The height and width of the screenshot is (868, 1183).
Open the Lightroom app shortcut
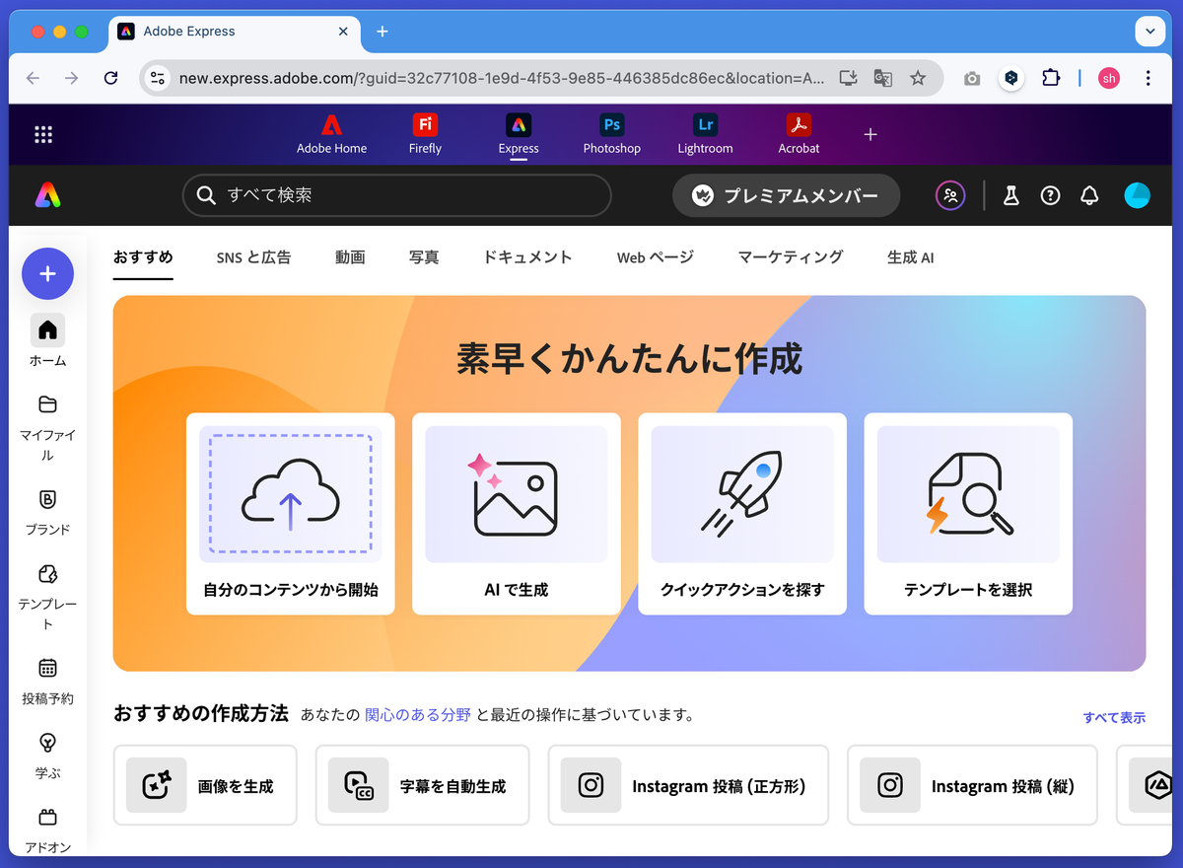(705, 135)
